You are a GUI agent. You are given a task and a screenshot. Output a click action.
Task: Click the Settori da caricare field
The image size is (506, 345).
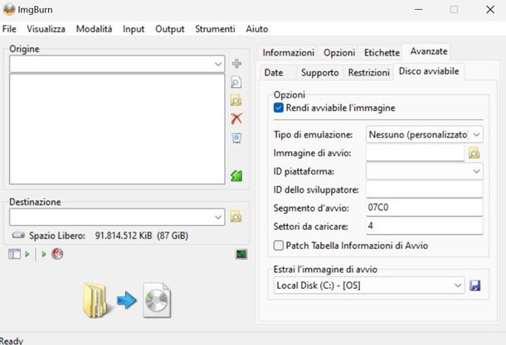point(425,226)
